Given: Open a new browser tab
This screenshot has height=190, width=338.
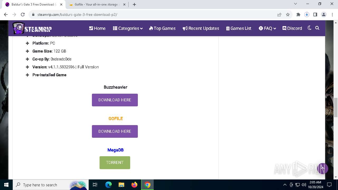Looking at the screenshot, I should click(134, 4).
